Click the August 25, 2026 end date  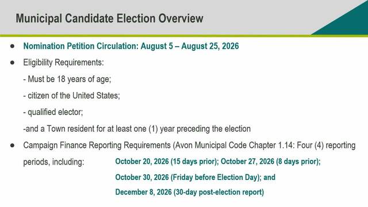tap(210, 46)
